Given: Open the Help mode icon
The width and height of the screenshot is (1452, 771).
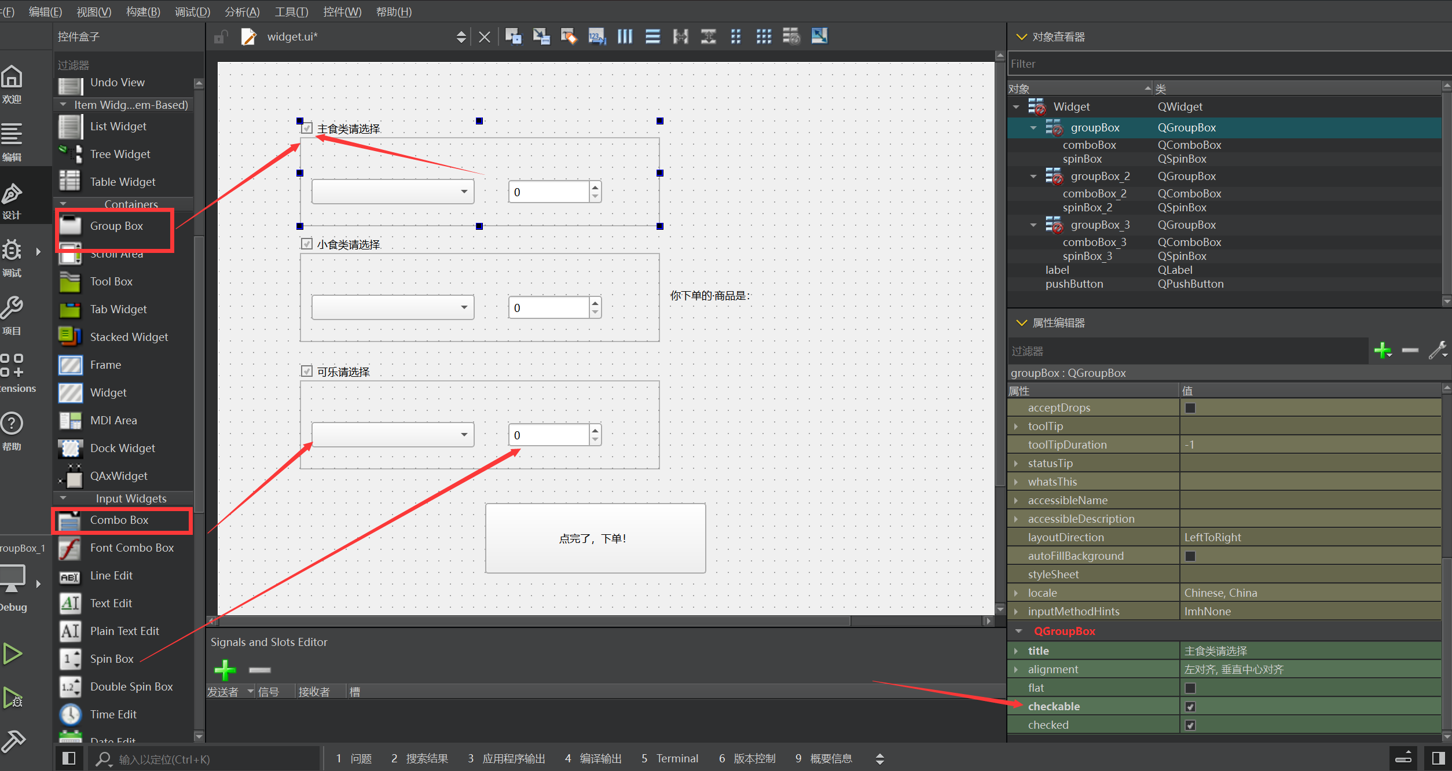Looking at the screenshot, I should [x=12, y=432].
